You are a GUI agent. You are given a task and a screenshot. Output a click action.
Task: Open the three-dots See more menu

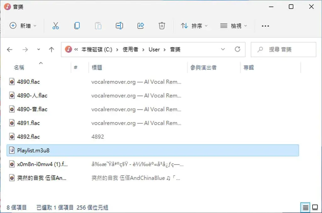click(265, 26)
